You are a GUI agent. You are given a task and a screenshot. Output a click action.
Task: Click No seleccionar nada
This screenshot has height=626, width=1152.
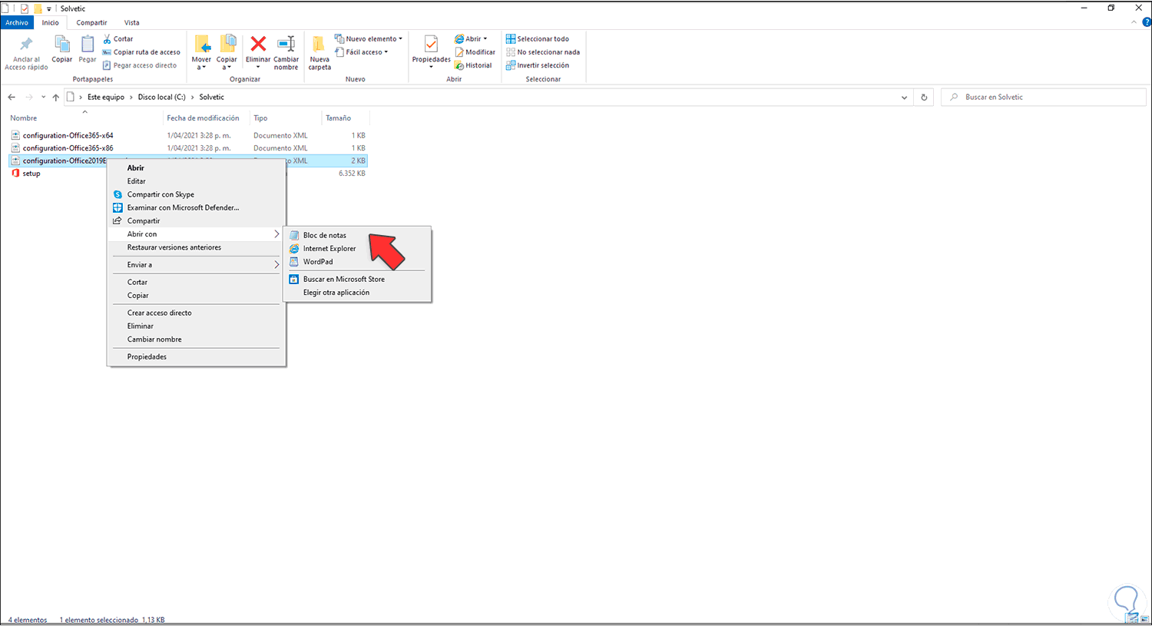(543, 52)
